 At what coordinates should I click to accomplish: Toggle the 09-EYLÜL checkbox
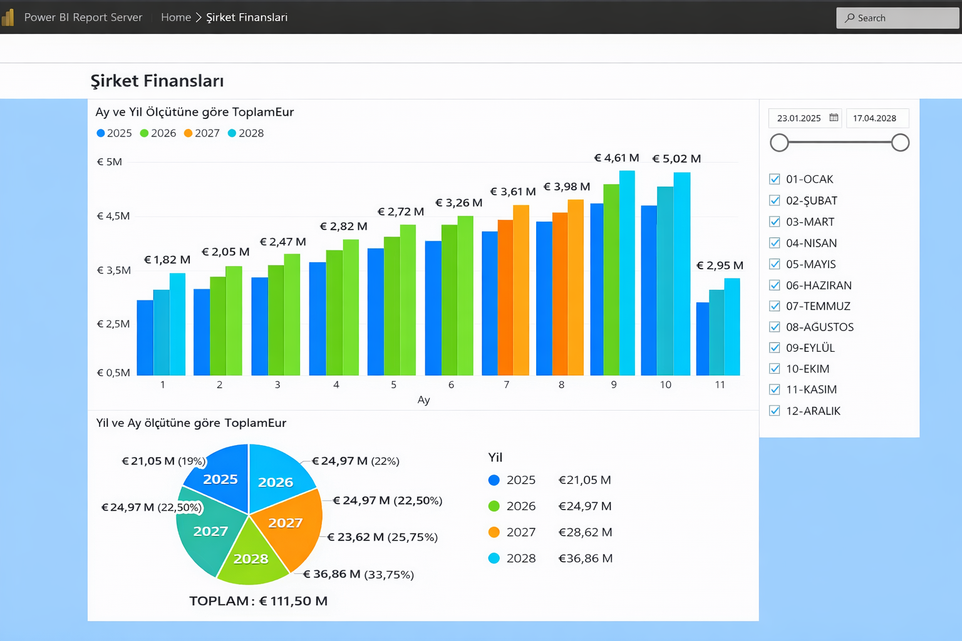[x=775, y=347]
